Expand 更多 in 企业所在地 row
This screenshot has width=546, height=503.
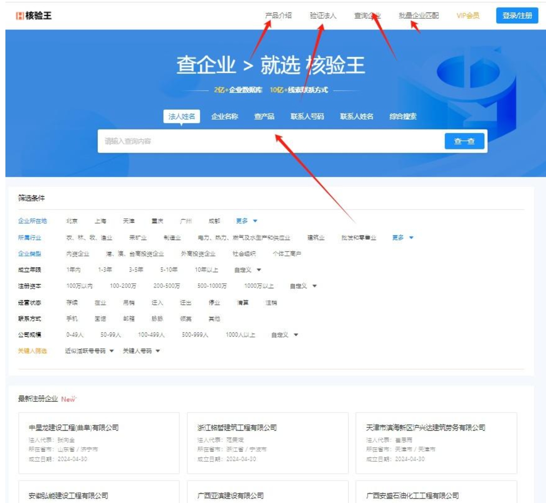tap(247, 221)
